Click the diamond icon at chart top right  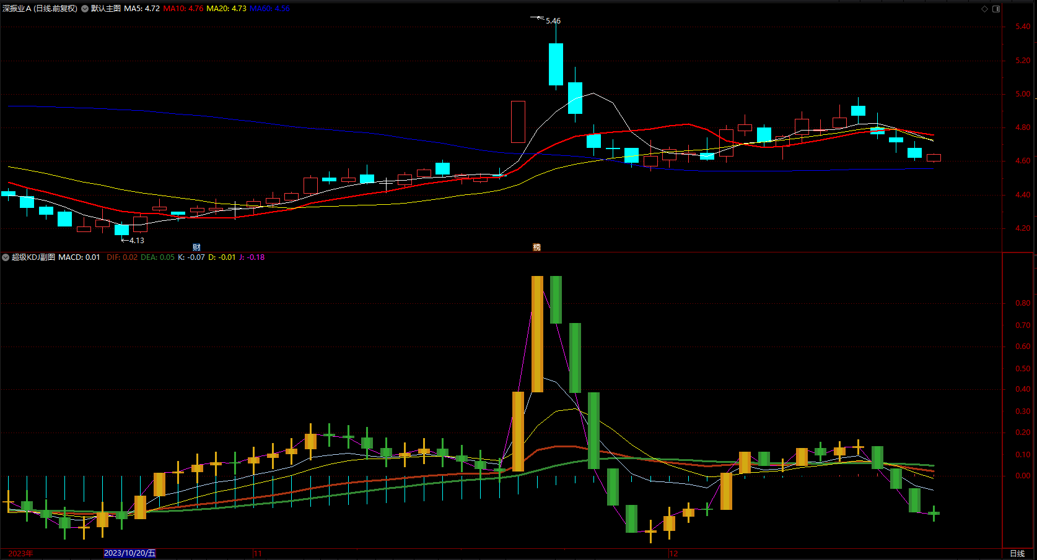coord(984,9)
